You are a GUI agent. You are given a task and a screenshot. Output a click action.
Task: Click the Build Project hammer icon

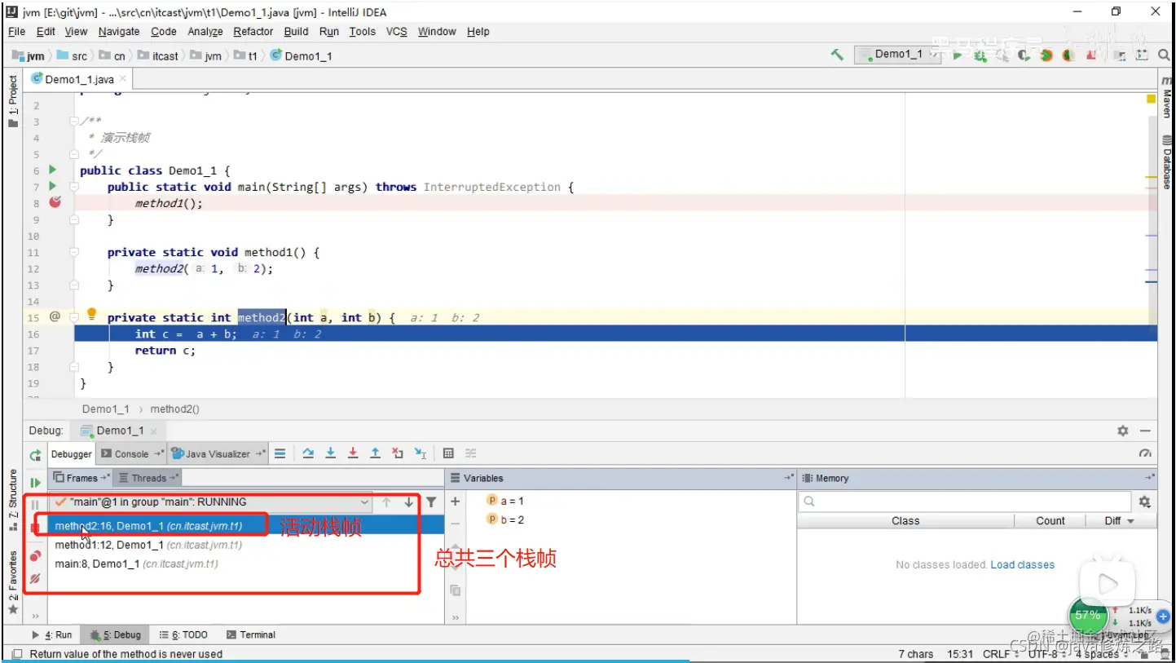(x=837, y=55)
